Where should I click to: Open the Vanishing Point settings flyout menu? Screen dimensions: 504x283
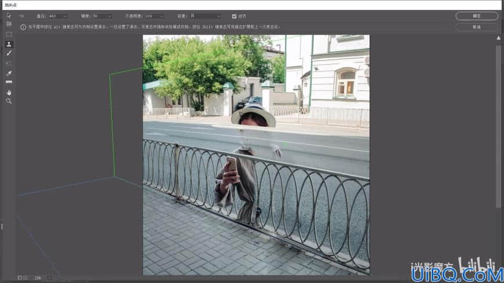click(21, 16)
